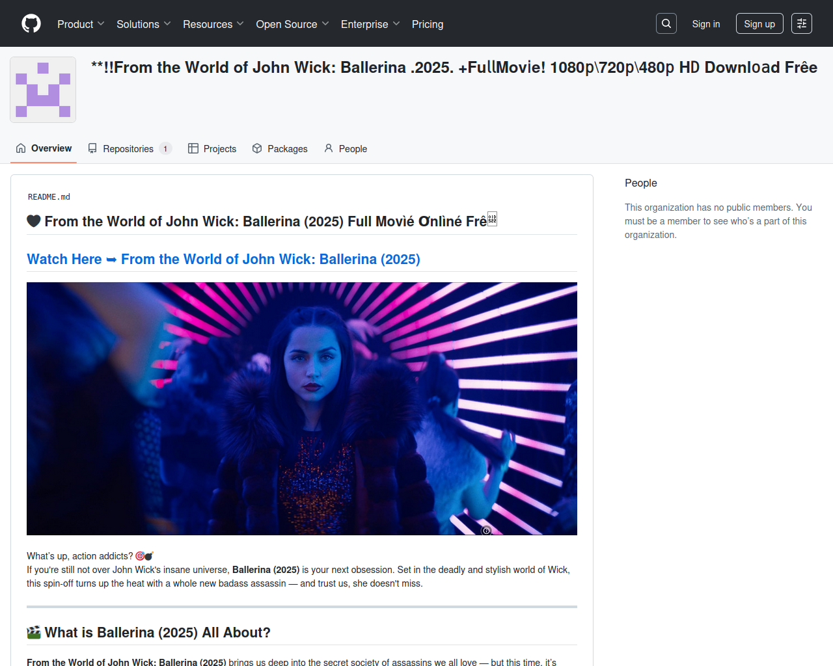Click the Sign up button
The width and height of the screenshot is (833, 666).
click(759, 24)
